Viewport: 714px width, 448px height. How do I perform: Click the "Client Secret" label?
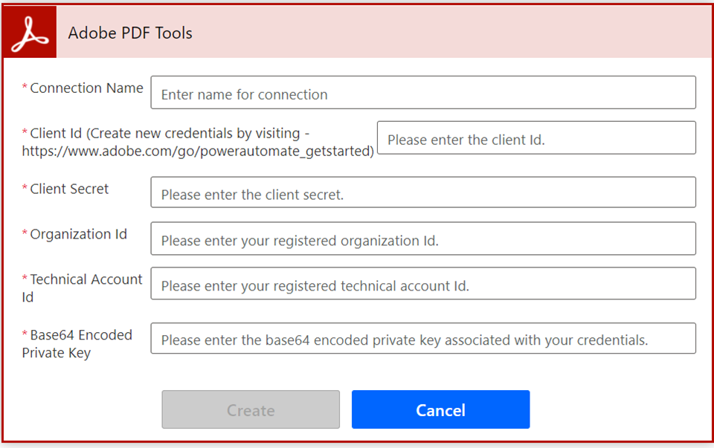[69, 189]
